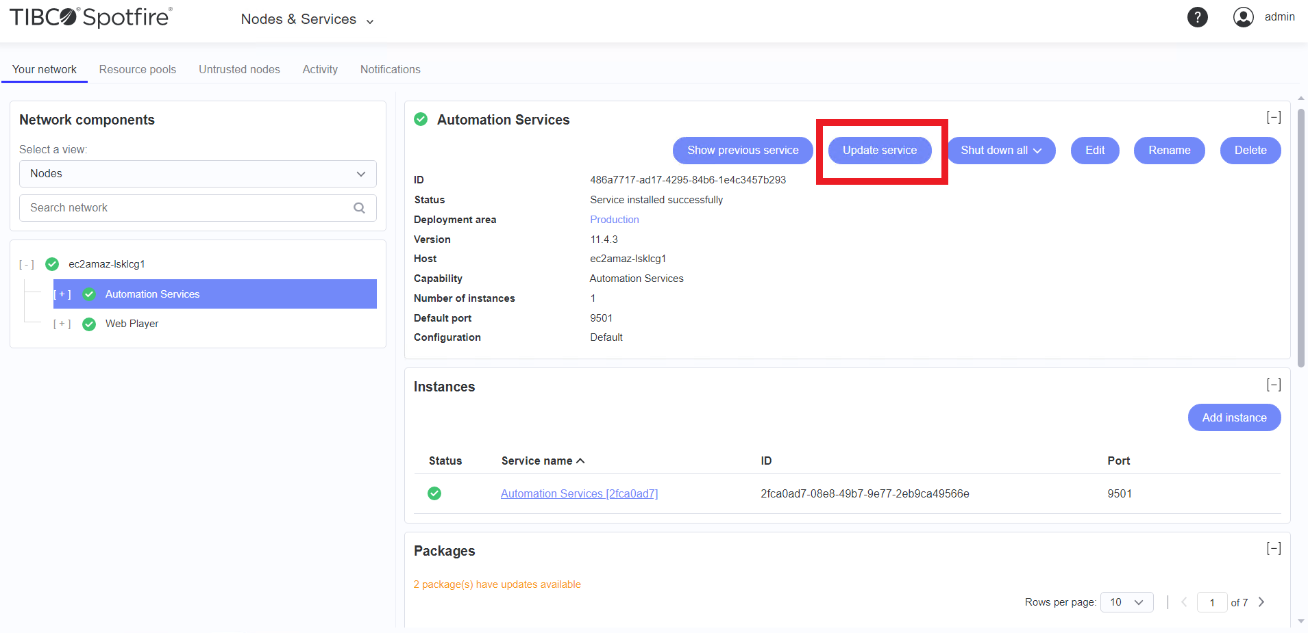Open the Production deployment area link
The width and height of the screenshot is (1308, 633).
click(x=615, y=220)
